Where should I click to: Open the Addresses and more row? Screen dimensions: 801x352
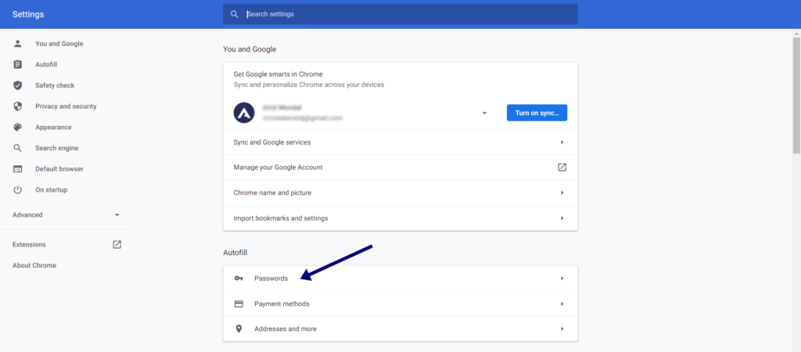pyautogui.click(x=400, y=329)
